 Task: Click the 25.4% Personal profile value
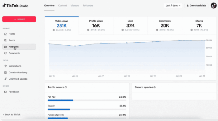coord(122,115)
